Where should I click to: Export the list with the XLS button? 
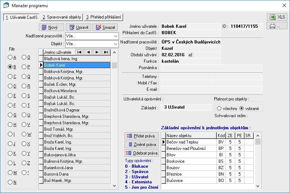pos(277,17)
